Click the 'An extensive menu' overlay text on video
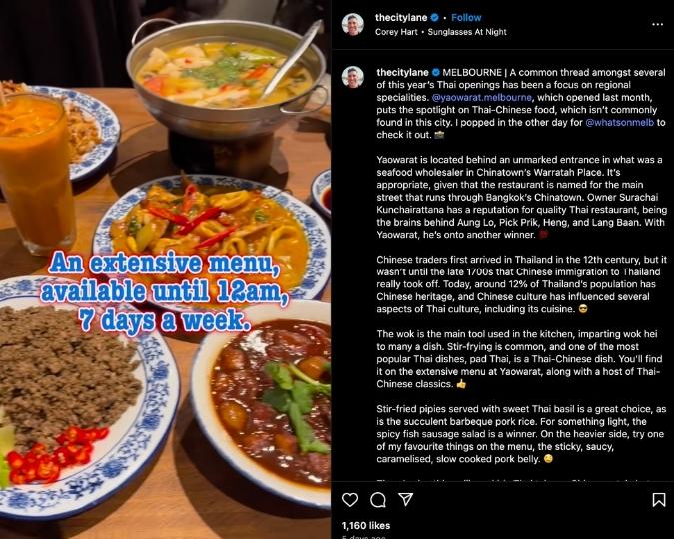Image resolution: width=674 pixels, height=539 pixels. pos(164,292)
